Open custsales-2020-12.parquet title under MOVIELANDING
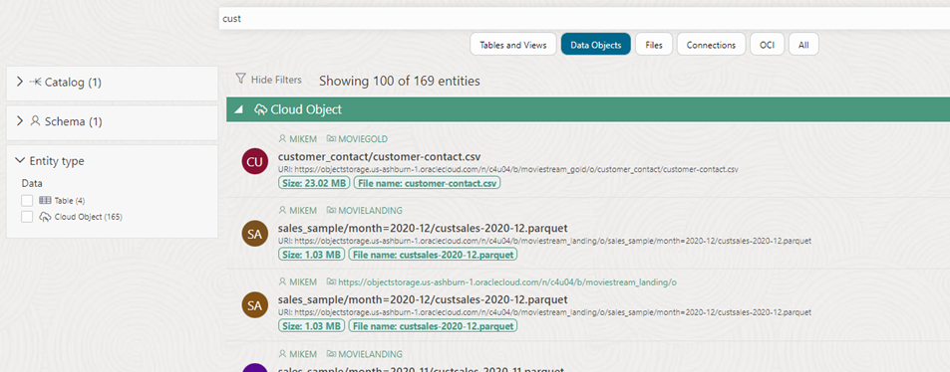Screen dimensions: 950x372 coord(423,228)
